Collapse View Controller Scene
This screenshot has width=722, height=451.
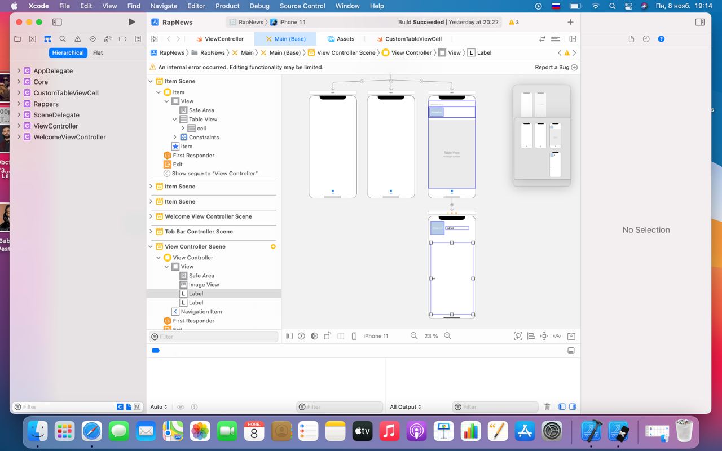click(x=151, y=246)
